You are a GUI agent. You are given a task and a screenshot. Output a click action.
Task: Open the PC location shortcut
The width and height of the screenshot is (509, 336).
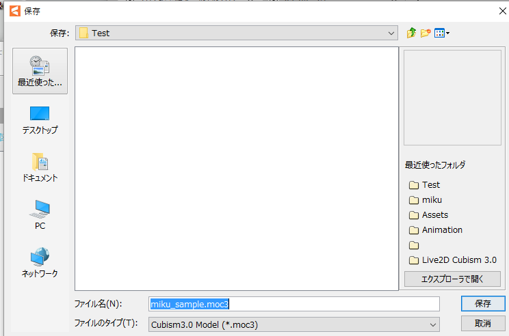[40, 215]
